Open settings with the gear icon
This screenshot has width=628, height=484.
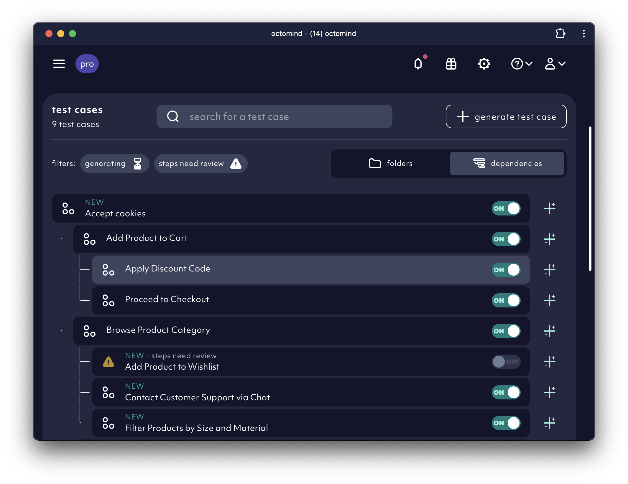coord(484,64)
